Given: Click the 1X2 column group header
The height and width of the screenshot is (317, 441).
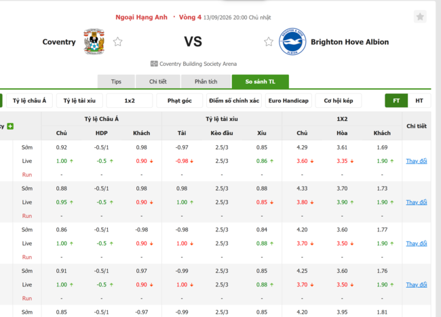Looking at the screenshot, I should point(342,119).
